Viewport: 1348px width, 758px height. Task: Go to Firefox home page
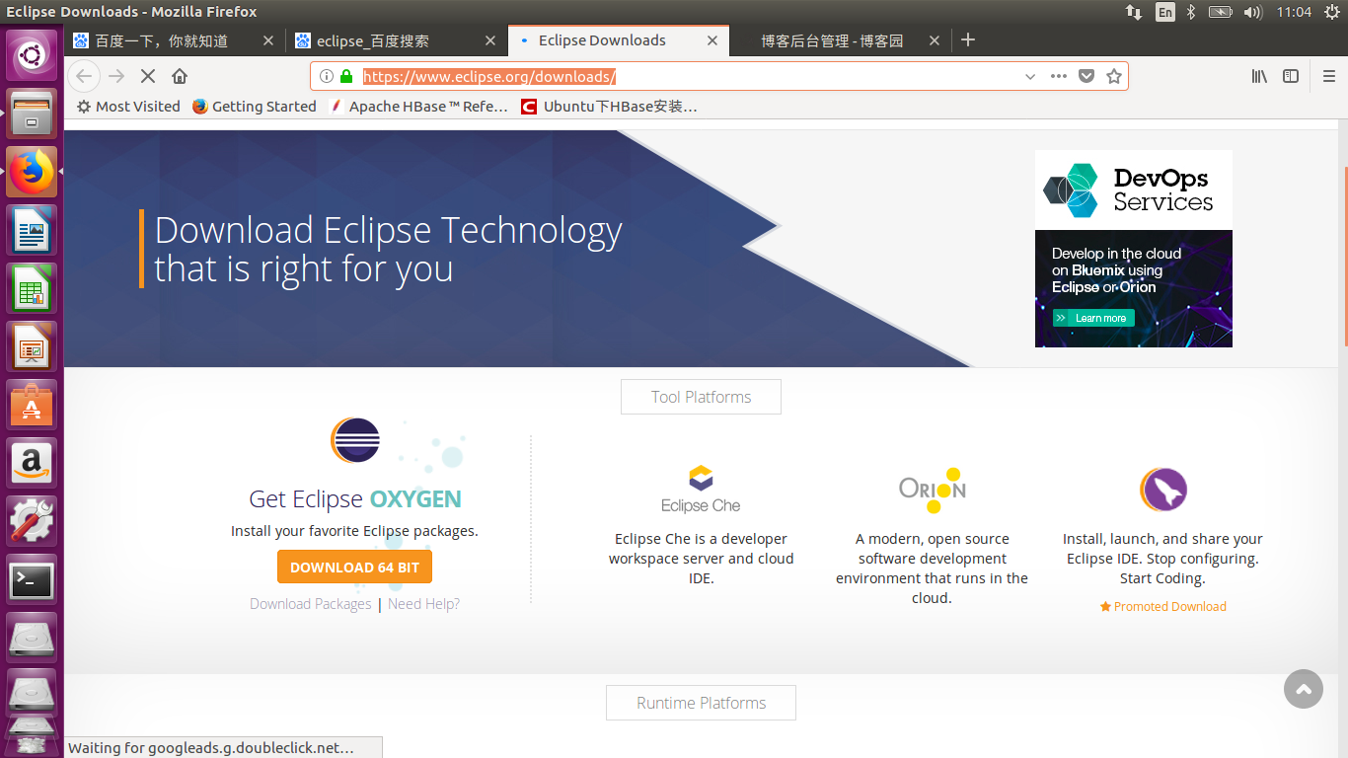click(180, 76)
